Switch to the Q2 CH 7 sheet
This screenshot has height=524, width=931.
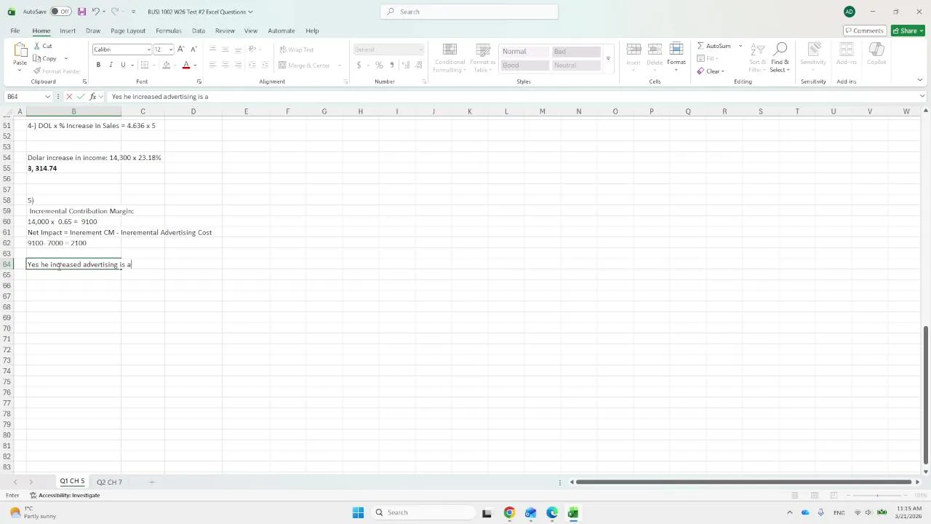click(x=109, y=482)
